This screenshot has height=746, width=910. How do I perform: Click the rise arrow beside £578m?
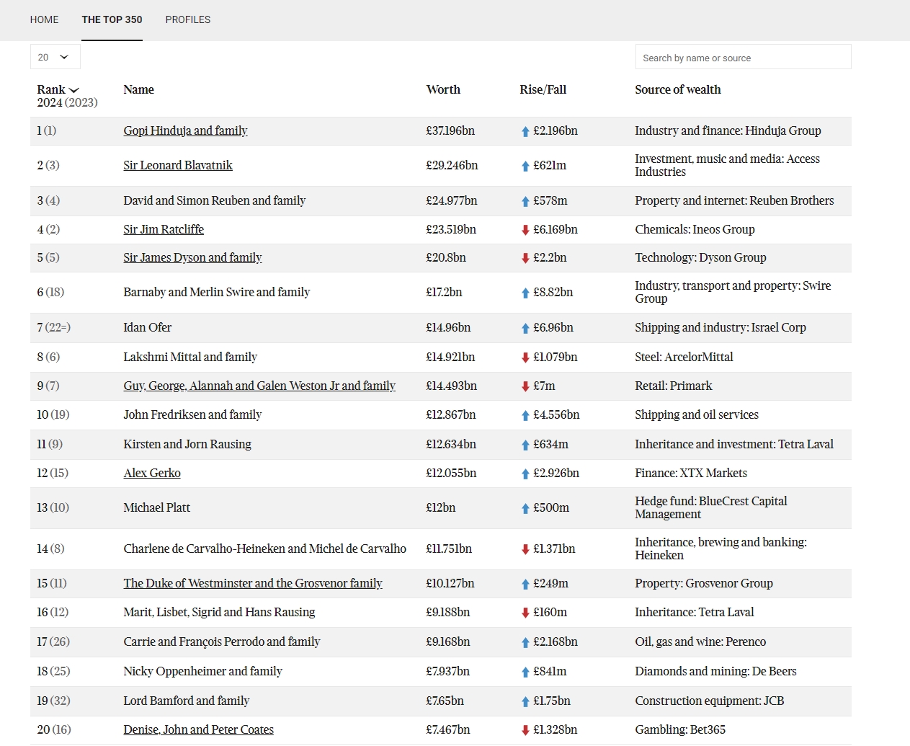pos(525,202)
